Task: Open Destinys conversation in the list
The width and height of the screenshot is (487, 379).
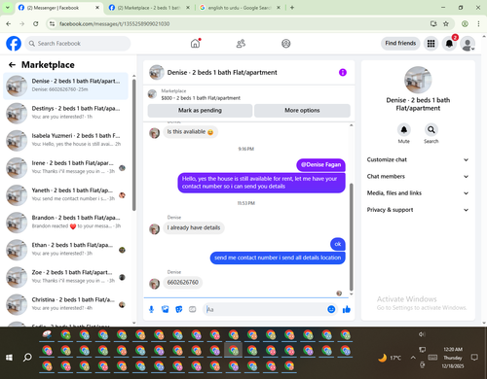Action: [65, 114]
